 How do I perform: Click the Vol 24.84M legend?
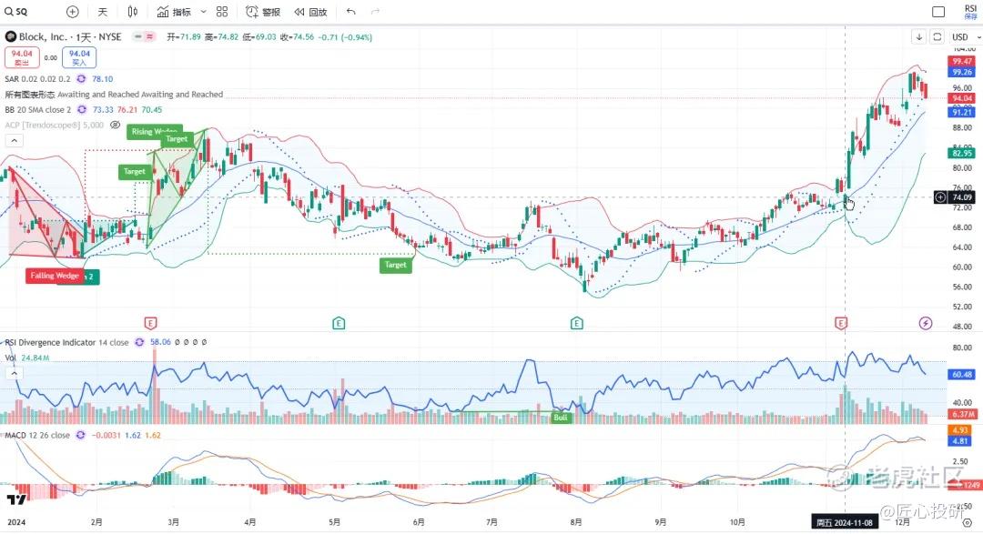(27, 358)
